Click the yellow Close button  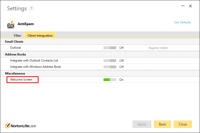(183, 124)
